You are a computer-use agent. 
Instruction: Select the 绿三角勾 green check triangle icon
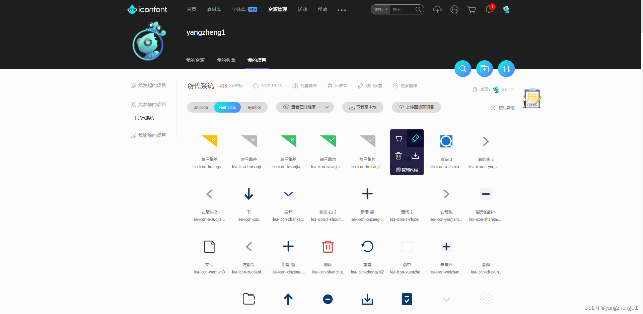[328, 141]
